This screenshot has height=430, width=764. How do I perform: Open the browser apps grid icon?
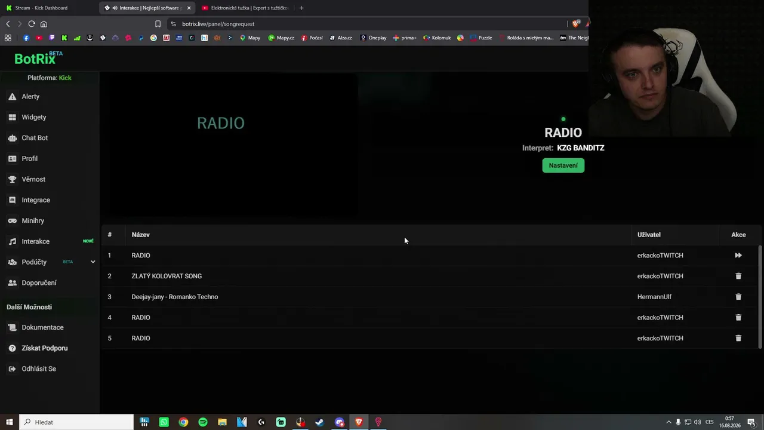click(x=8, y=38)
